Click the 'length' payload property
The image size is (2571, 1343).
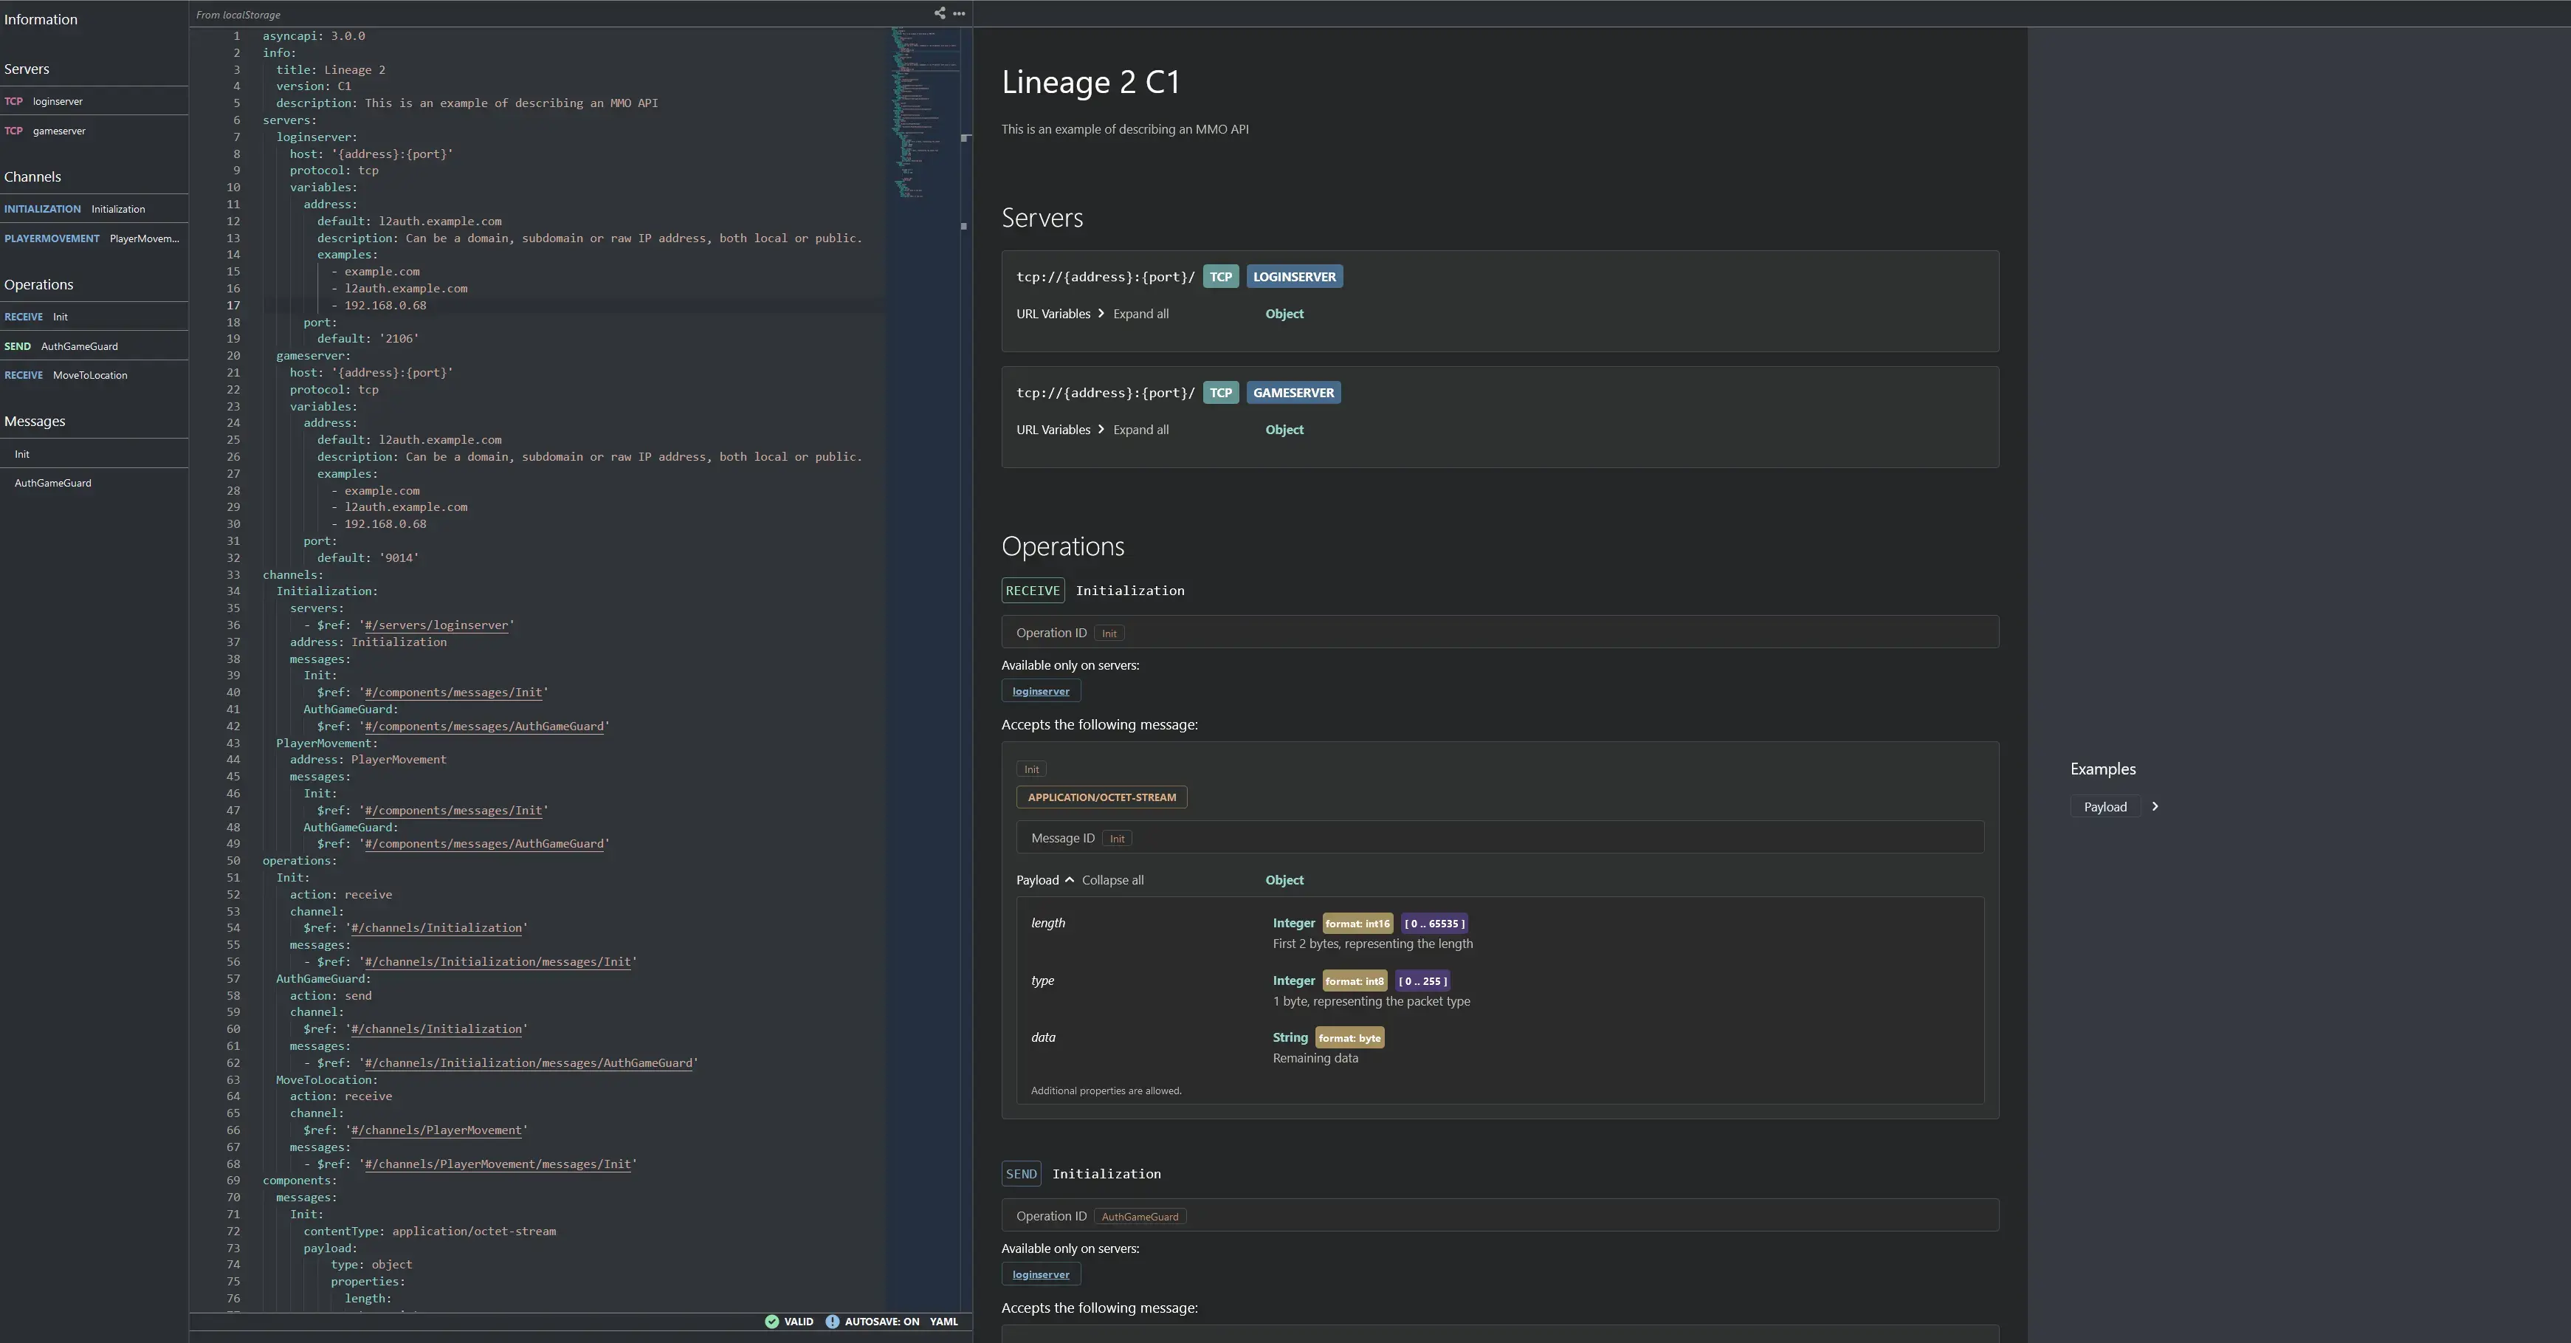(1048, 923)
